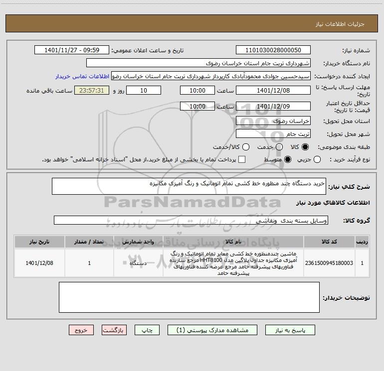
Task: Click the delivery province field خراسان رضوی
Action: coord(273,121)
